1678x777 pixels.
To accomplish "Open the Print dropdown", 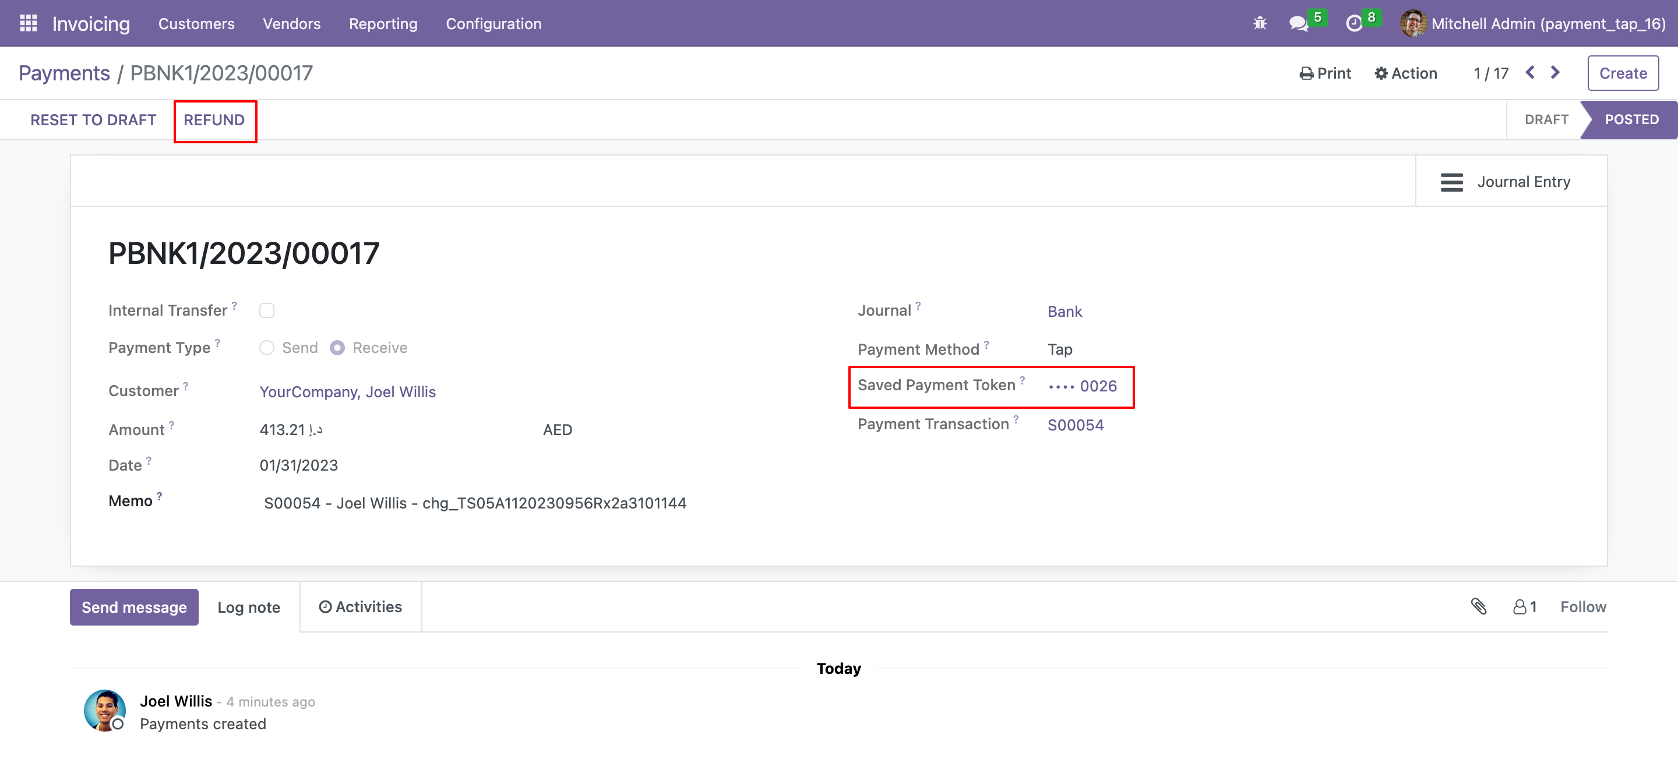I will pos(1325,73).
